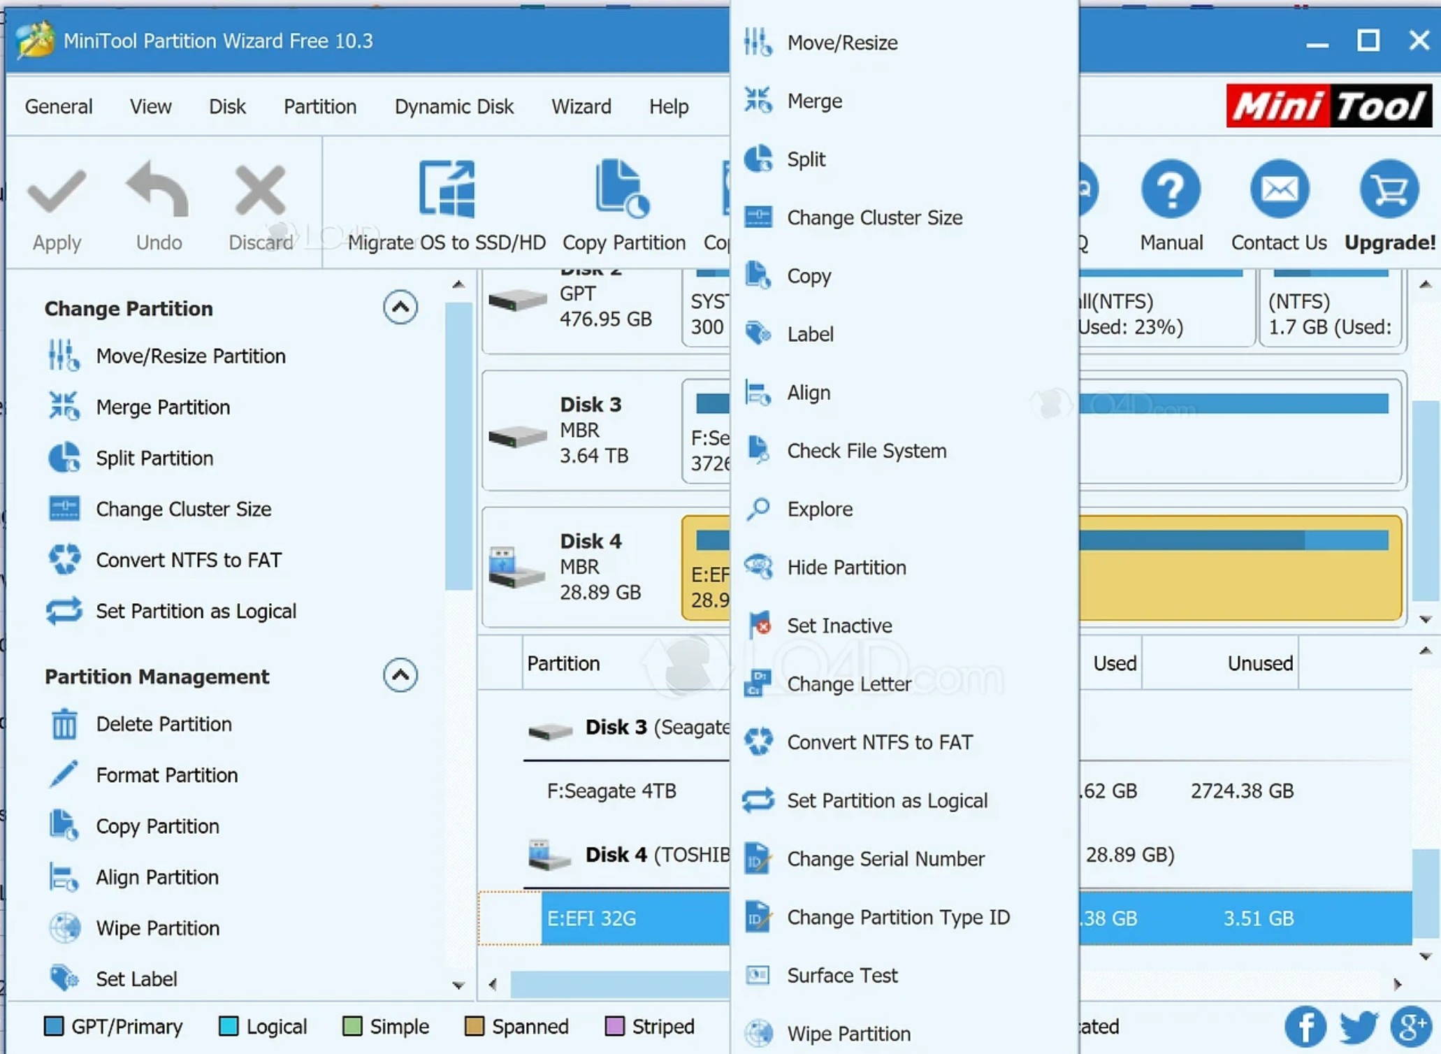Open the Twitter share icon
This screenshot has width=1441, height=1054.
click(1359, 1026)
